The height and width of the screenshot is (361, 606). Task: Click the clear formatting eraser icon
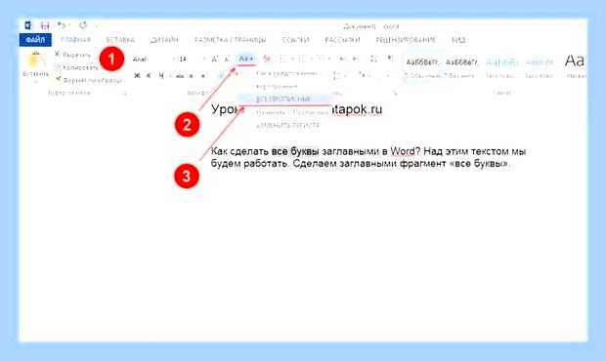267,59
